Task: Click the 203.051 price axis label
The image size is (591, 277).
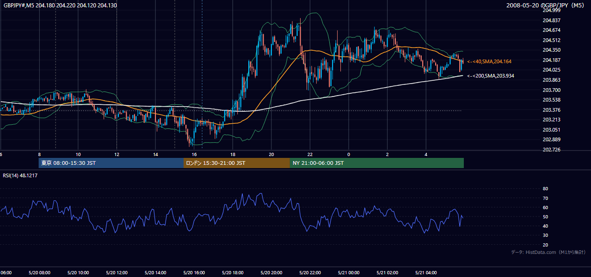Action: pos(551,130)
